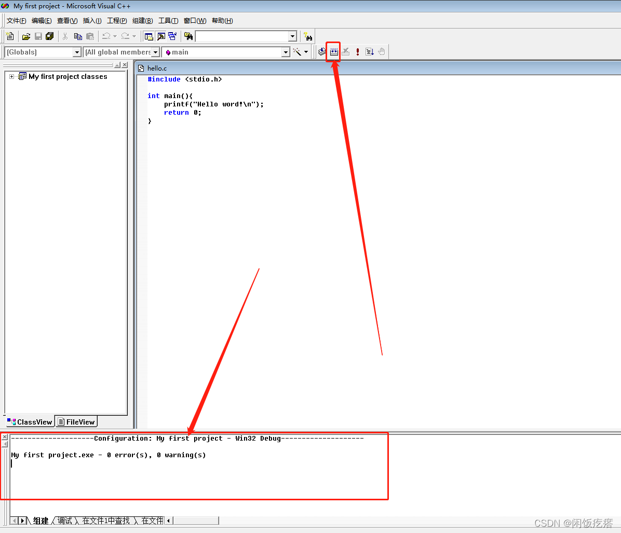Open the WizardBar actions dropdown arrow
This screenshot has height=533, width=621.
[x=306, y=52]
